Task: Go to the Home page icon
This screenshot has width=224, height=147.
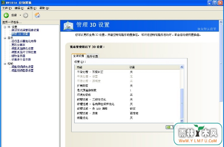Action: (37, 15)
